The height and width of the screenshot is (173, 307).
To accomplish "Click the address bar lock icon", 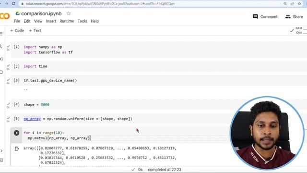I will [x=23, y=4].
